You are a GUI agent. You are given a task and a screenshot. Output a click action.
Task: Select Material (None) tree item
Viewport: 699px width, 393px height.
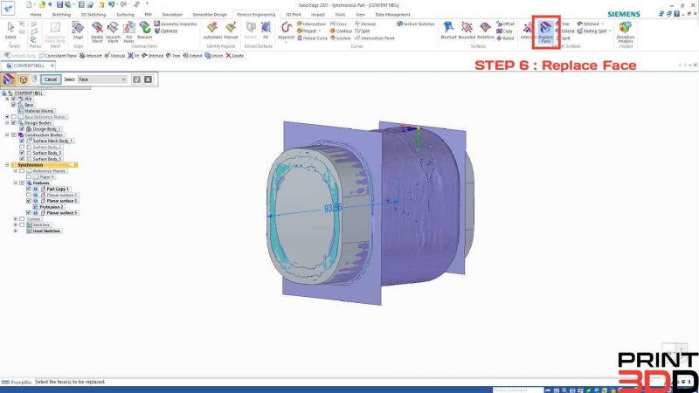point(38,111)
